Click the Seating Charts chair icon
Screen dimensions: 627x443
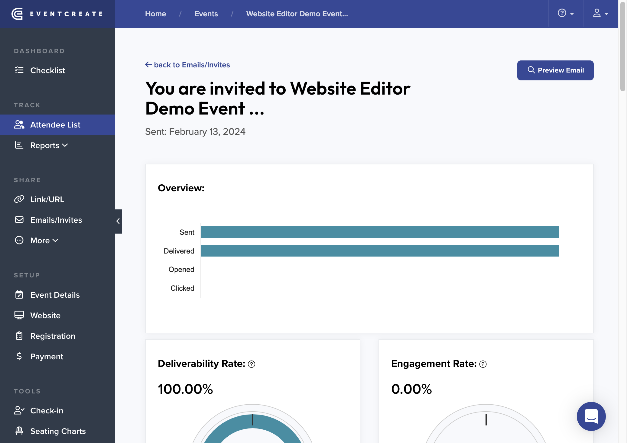[x=19, y=431]
